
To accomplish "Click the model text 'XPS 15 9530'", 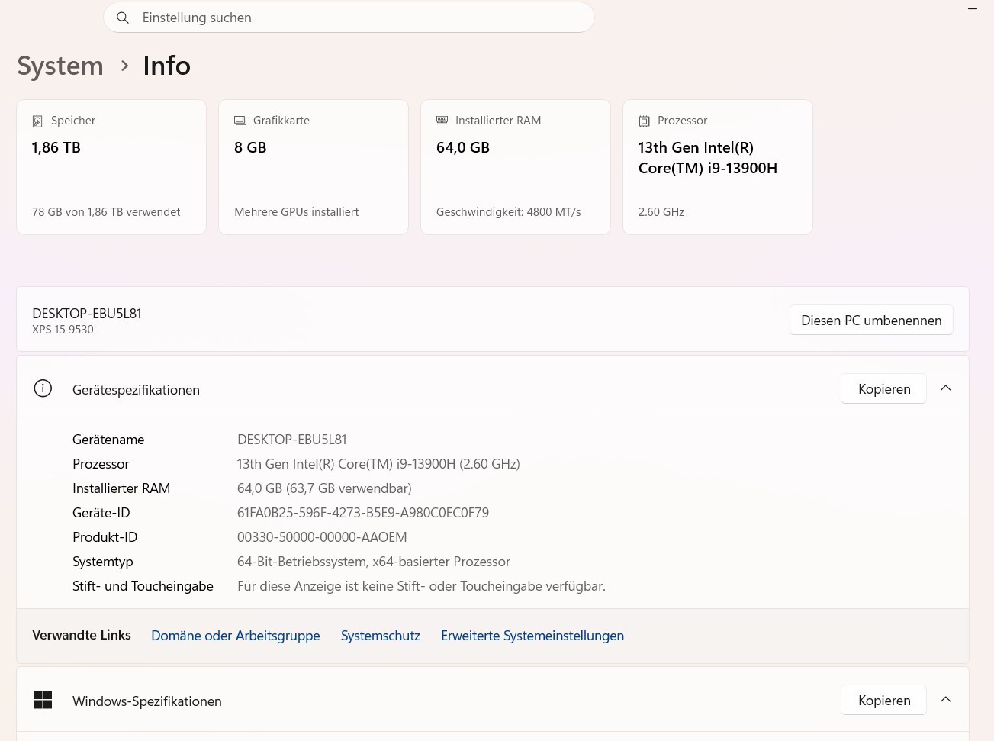I will pyautogui.click(x=63, y=330).
